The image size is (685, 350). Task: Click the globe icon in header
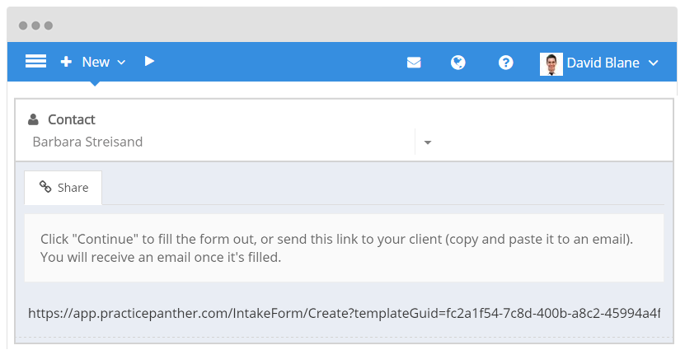click(x=458, y=63)
